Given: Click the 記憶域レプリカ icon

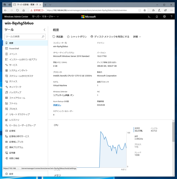Looking at the screenshot, I should point(7,142).
